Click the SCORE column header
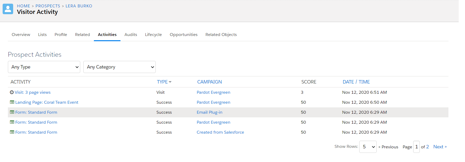This screenshot has width=465, height=162. (309, 82)
